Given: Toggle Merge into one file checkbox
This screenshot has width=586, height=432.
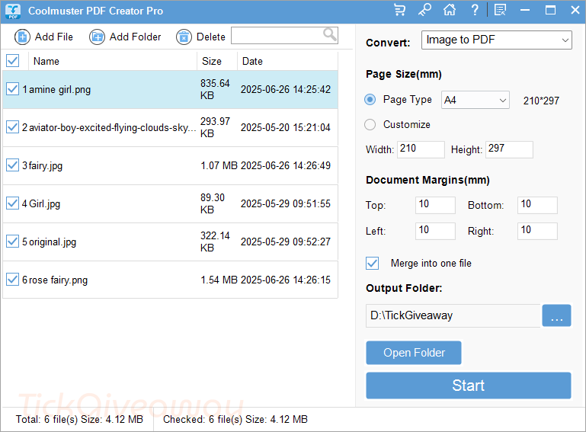Looking at the screenshot, I should (x=372, y=263).
